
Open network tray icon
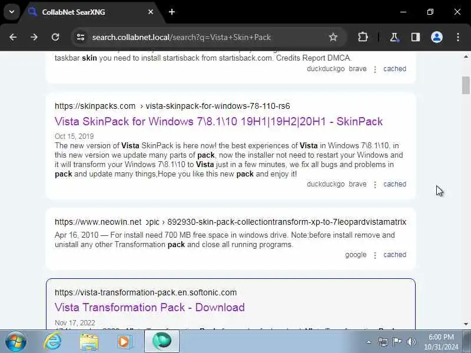click(x=383, y=342)
